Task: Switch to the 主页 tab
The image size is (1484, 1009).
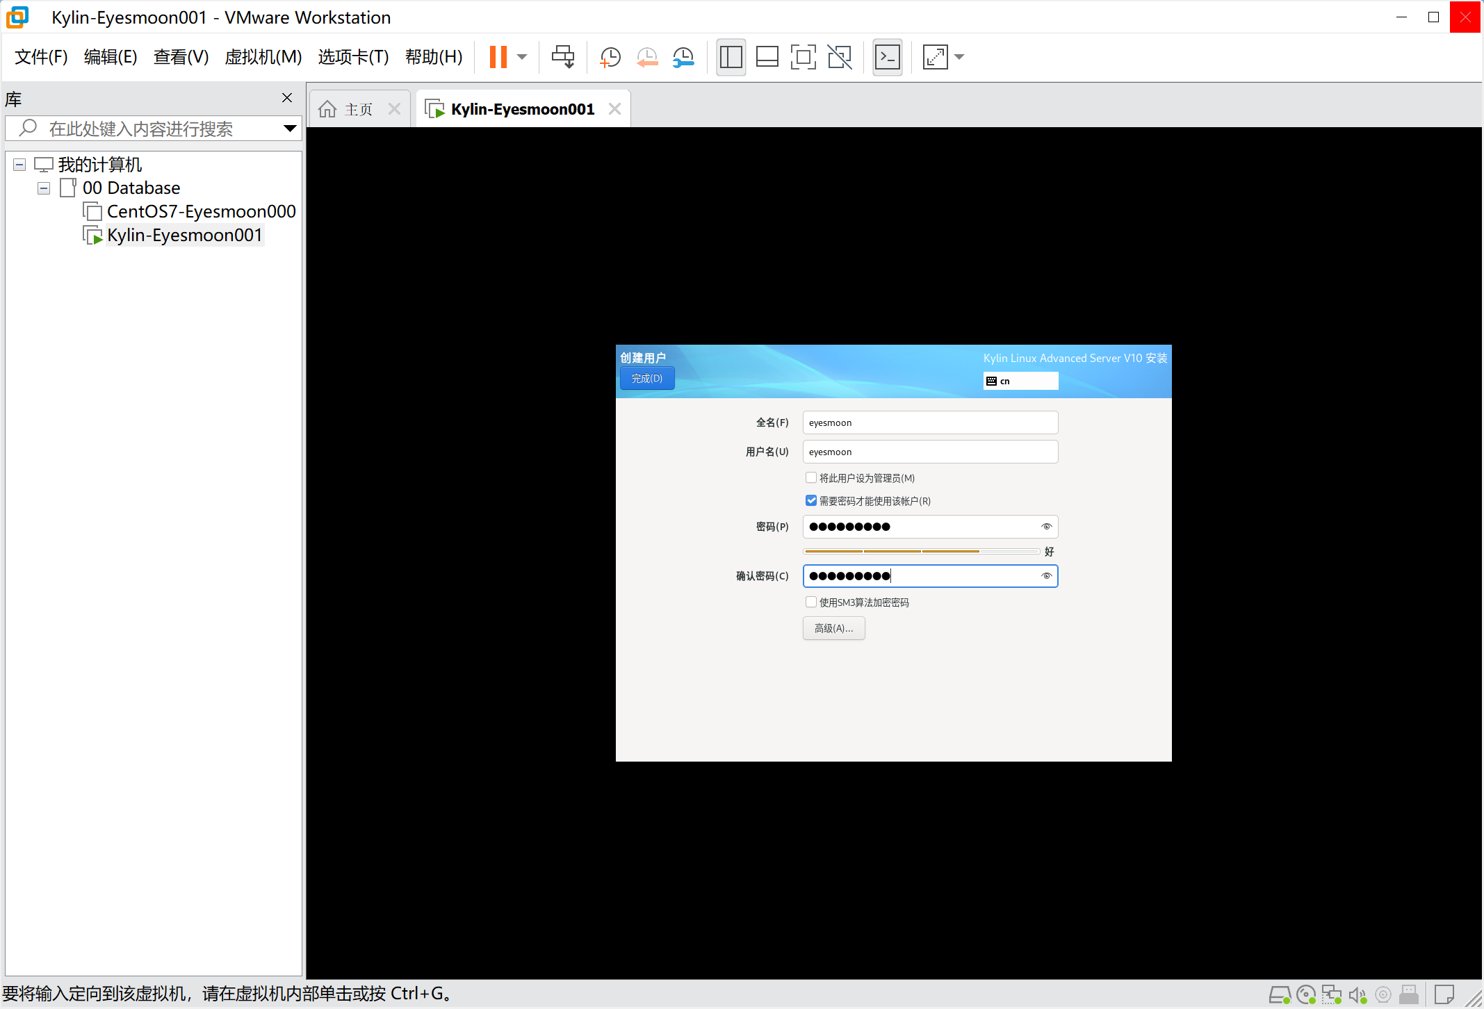Action: pyautogui.click(x=359, y=109)
